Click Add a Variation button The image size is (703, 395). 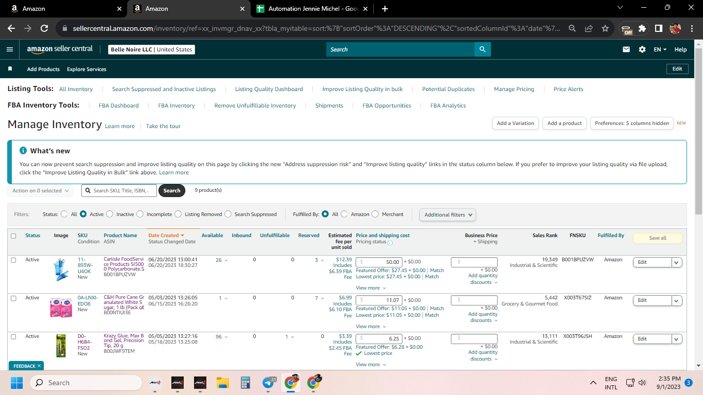coord(516,123)
